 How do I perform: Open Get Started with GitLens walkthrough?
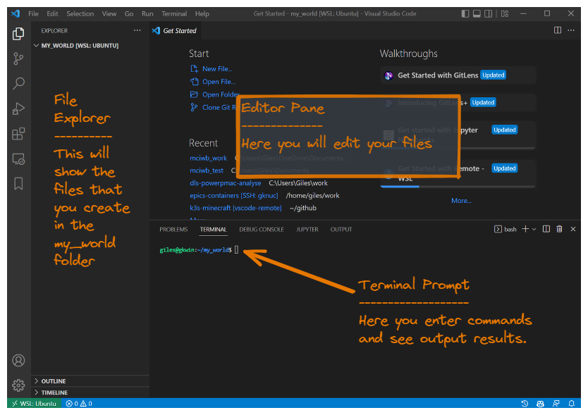(x=437, y=75)
